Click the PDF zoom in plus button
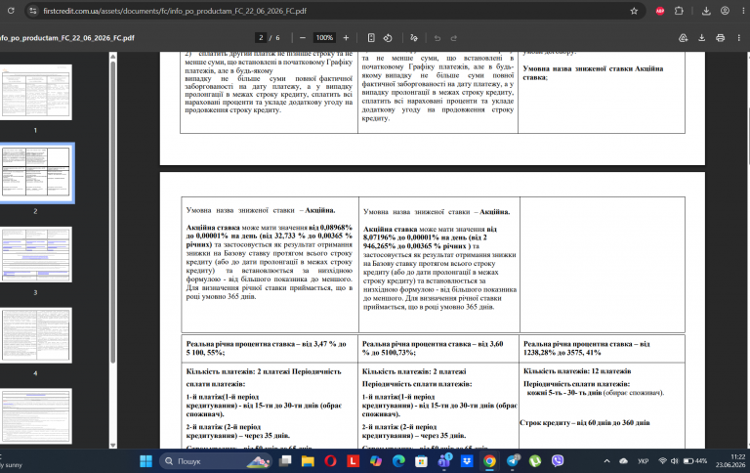Screen dimensions: 750x473 (x=346, y=38)
